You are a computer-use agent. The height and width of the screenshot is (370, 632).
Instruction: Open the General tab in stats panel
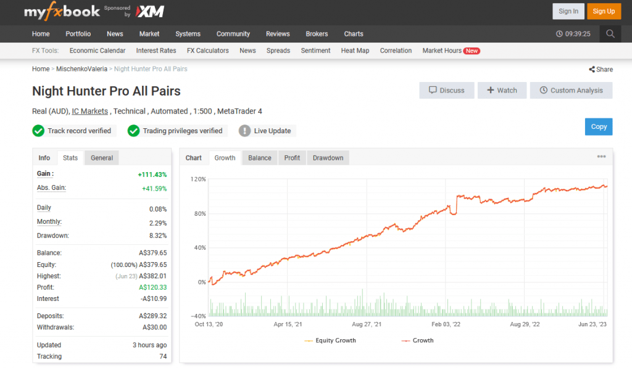click(102, 158)
